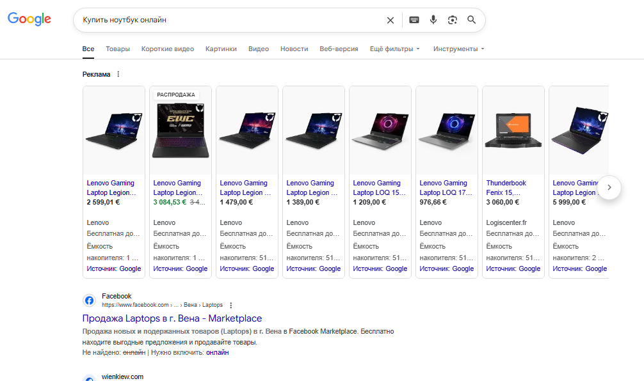Image resolution: width=644 pixels, height=381 pixels.
Task: Click the Google logo
Action: pyautogui.click(x=29, y=19)
